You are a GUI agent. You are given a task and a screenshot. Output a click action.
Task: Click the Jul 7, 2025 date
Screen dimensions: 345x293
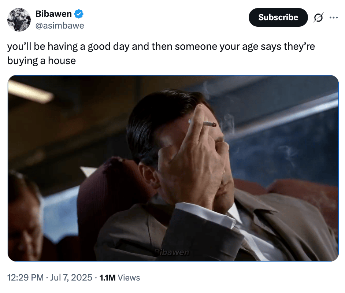pyautogui.click(x=71, y=278)
